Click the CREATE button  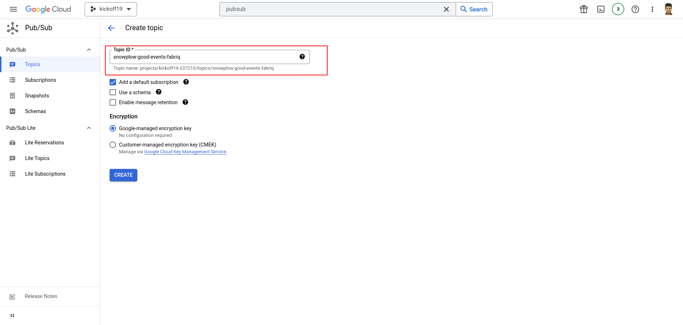(x=123, y=175)
